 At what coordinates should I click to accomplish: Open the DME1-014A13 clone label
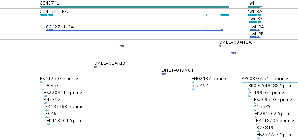click(x=110, y=63)
